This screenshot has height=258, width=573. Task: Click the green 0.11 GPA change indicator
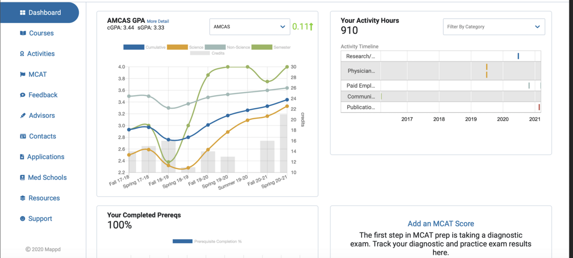point(303,27)
